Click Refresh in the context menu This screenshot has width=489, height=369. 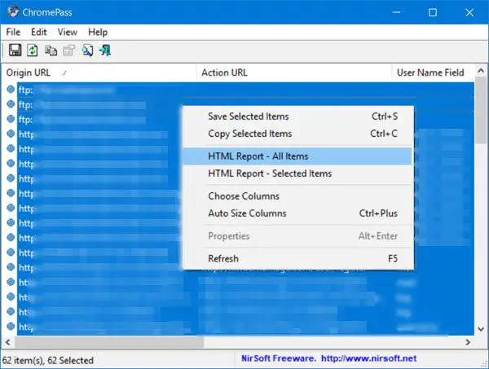click(298, 259)
